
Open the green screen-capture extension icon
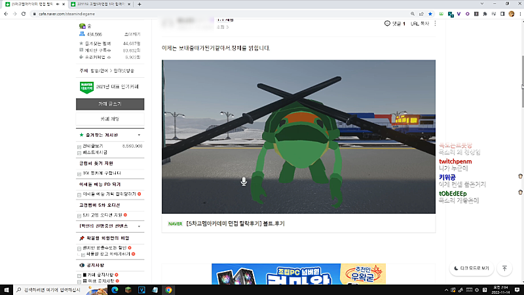[441, 14]
